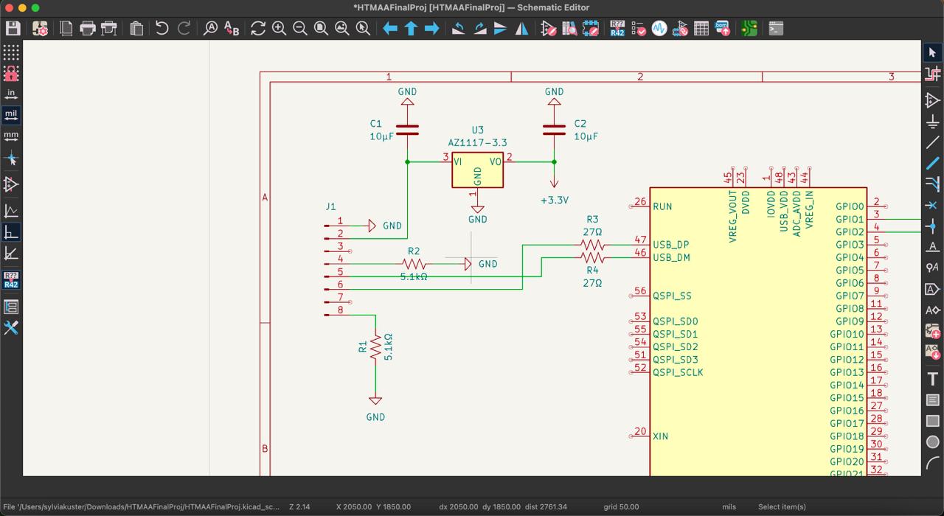This screenshot has width=944, height=516.
Task: Toggle hidden pins display
Action: pos(11,184)
